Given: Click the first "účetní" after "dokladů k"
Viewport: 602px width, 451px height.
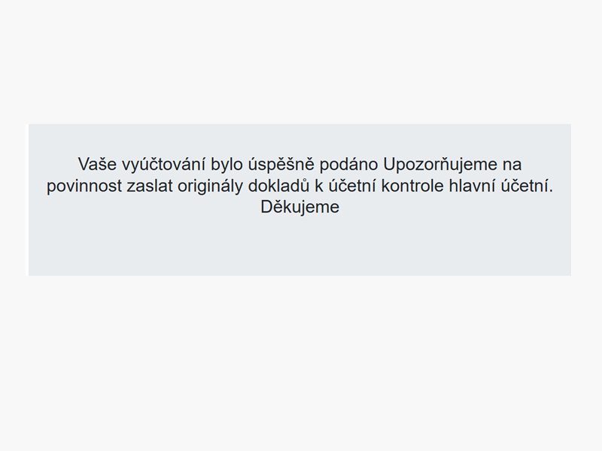Looking at the screenshot, I should coord(352,186).
